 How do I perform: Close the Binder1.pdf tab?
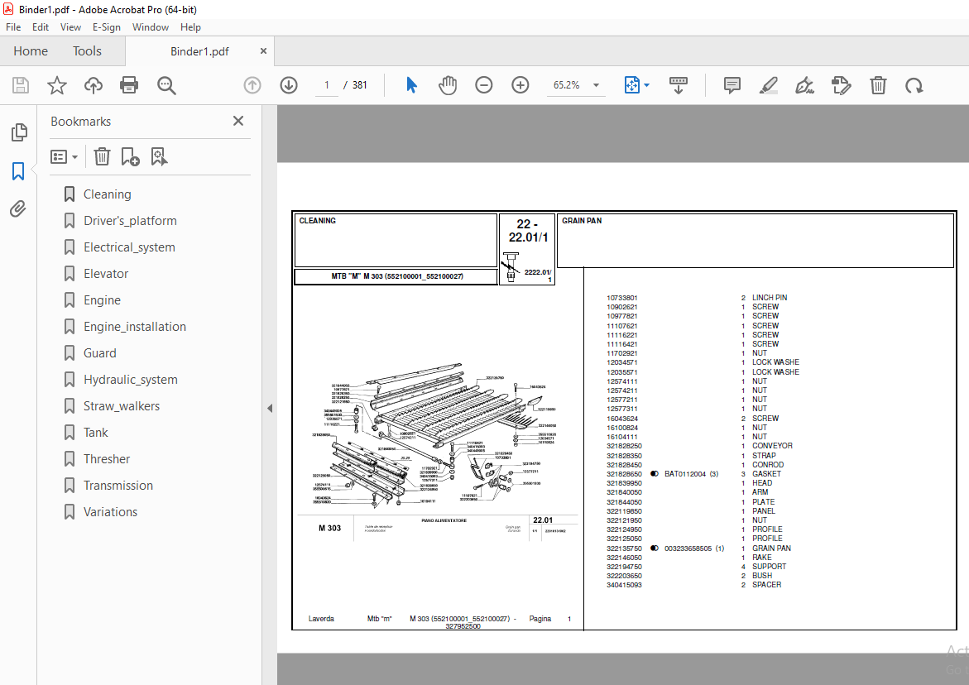coord(263,51)
